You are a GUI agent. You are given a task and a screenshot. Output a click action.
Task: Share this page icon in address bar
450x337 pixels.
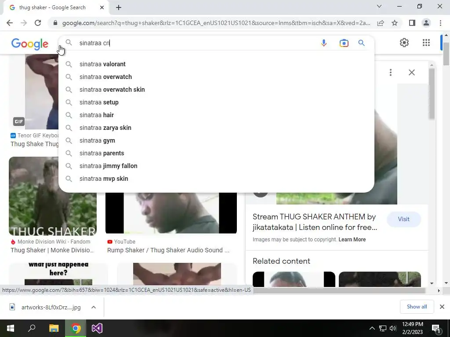(x=381, y=23)
